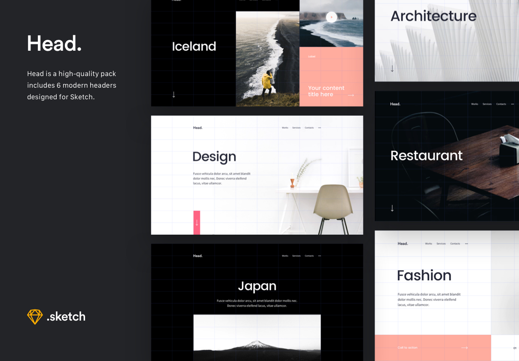This screenshot has width=519, height=361.
Task: Click the Call to action button
Action: tap(433, 348)
